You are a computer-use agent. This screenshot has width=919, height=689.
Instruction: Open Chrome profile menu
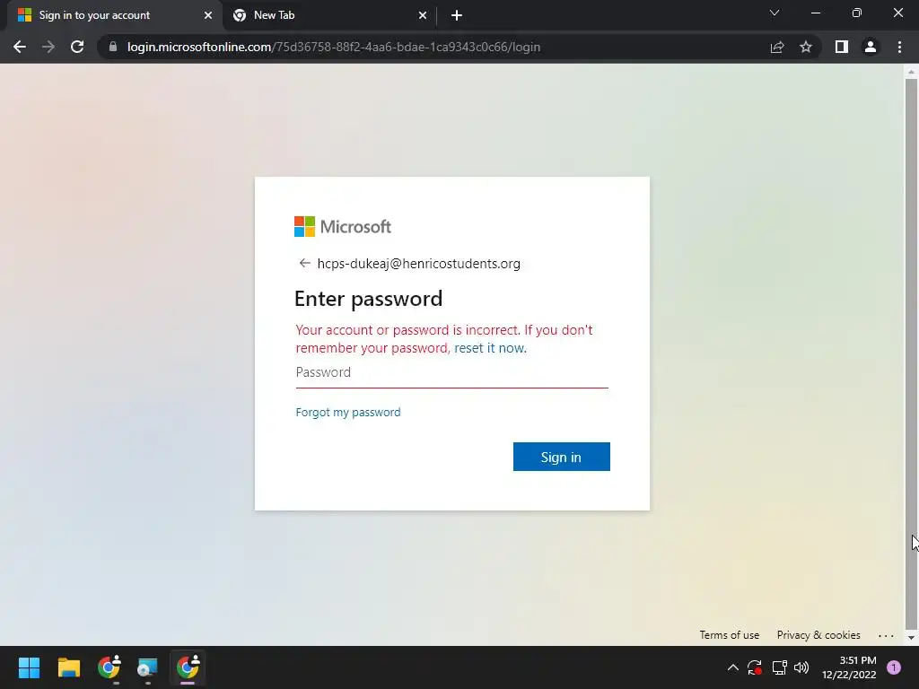point(871,47)
